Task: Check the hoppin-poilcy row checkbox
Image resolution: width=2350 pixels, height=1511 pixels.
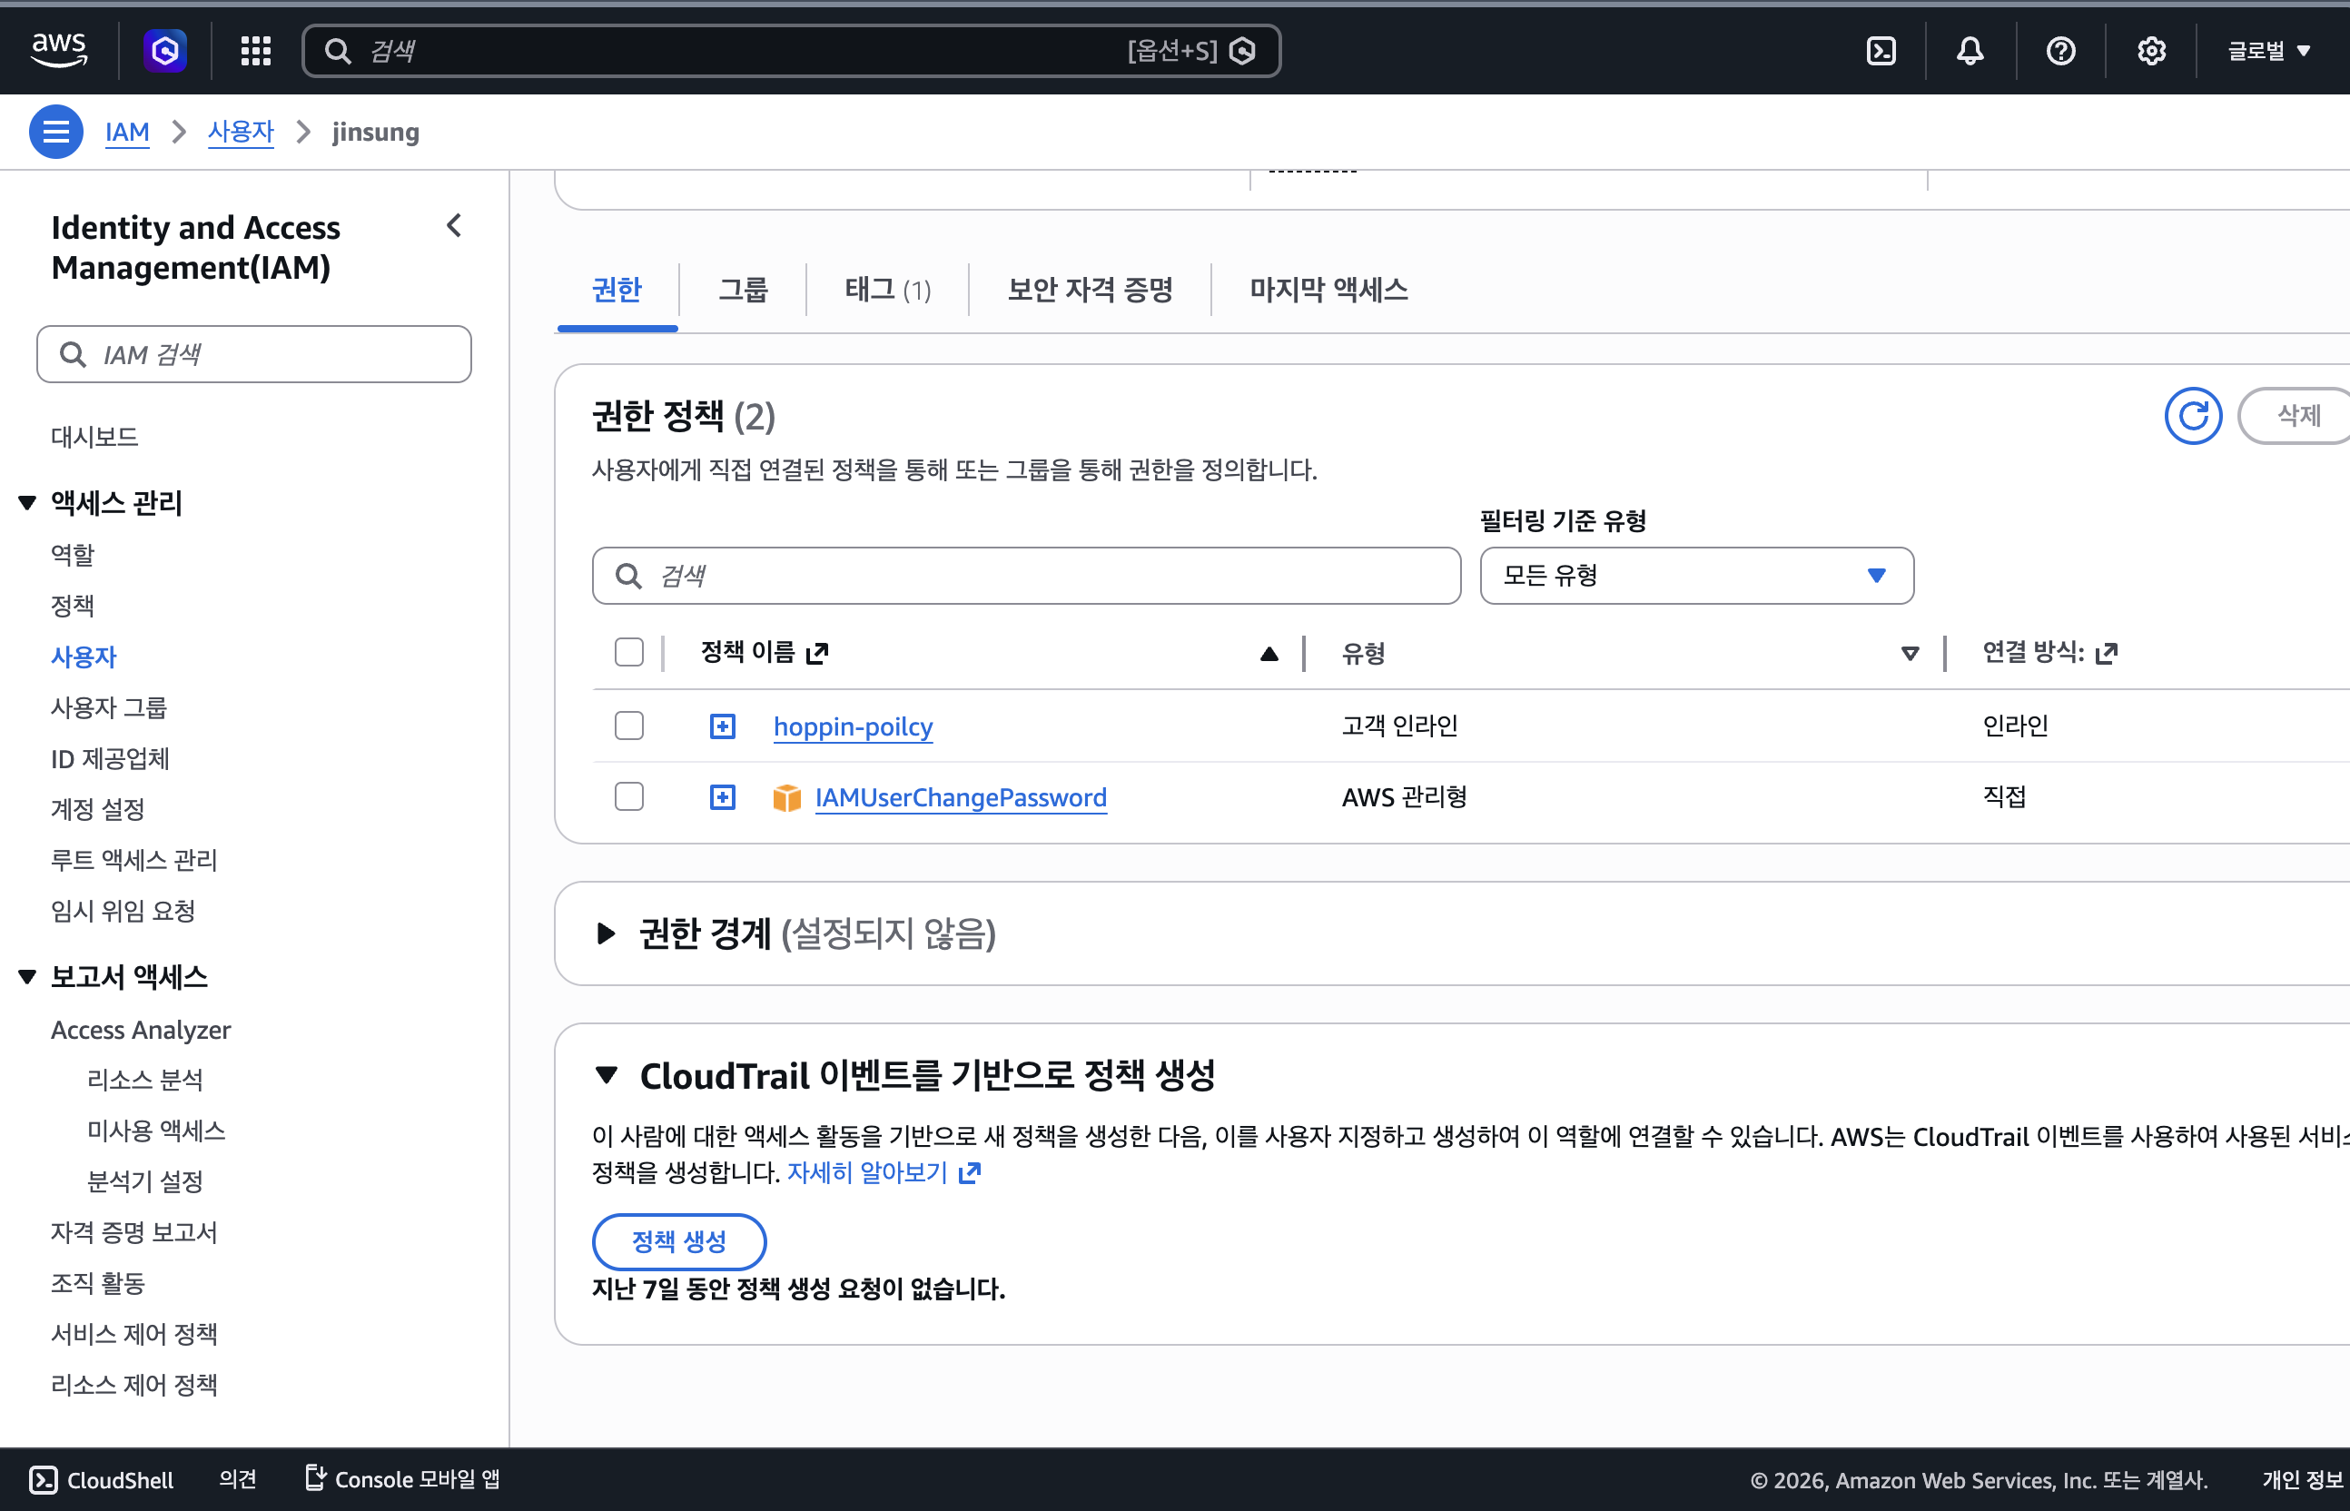Action: coord(629,726)
